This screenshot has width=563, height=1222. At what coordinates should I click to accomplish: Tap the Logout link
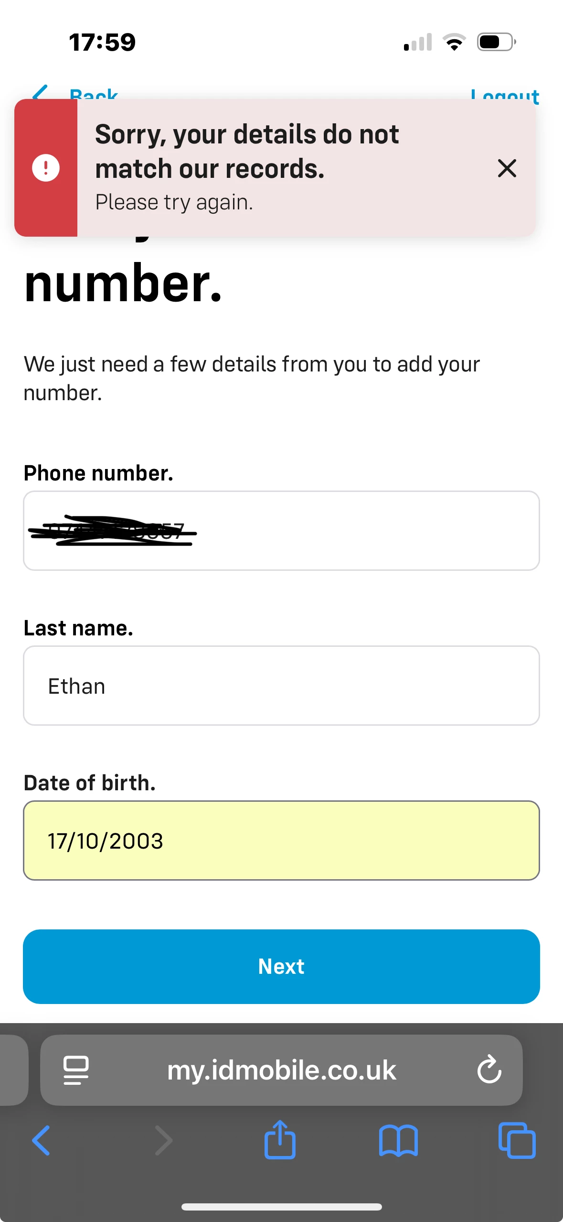pyautogui.click(x=504, y=94)
